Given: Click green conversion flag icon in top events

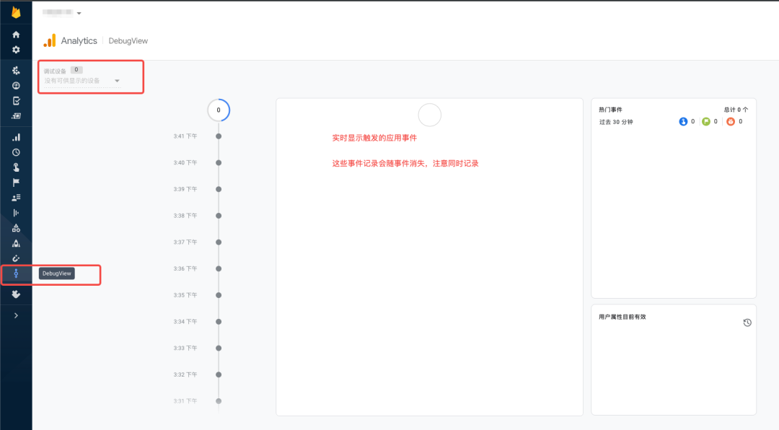Looking at the screenshot, I should (706, 121).
